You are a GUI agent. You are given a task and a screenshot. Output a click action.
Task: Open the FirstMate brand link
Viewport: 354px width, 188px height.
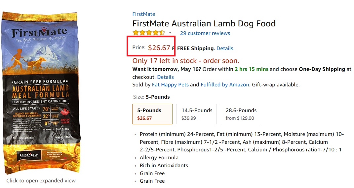[143, 14]
